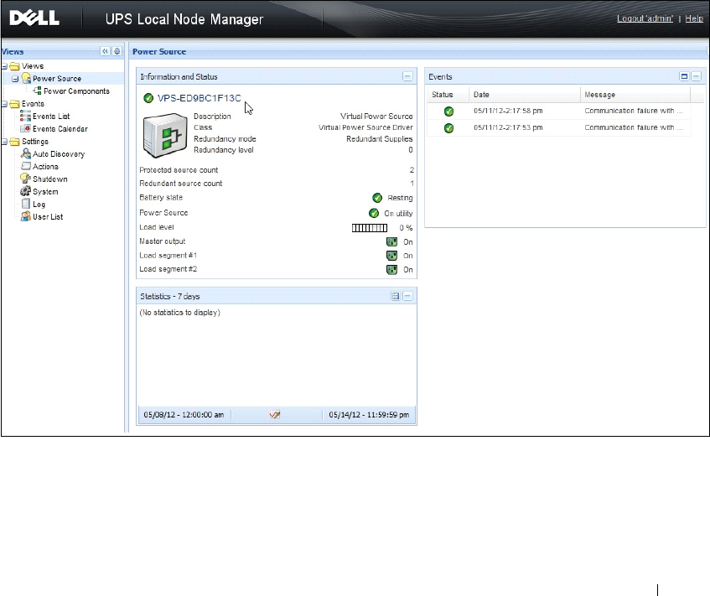Open the Log settings item

click(39, 205)
